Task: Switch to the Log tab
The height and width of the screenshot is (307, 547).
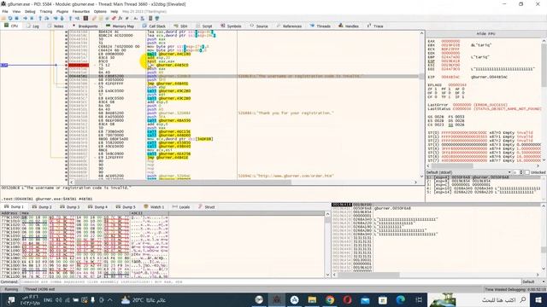Action: pos(32,26)
